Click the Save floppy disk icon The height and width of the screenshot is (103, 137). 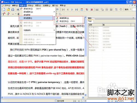point(13,10)
